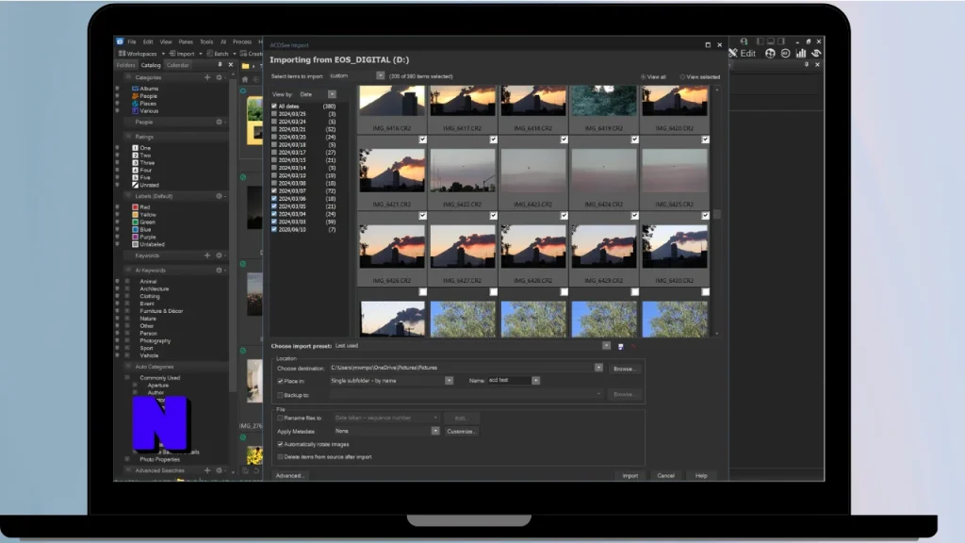Viewport: 965px width, 543px height.
Task: Click the People section gear icon
Action: [x=219, y=122]
